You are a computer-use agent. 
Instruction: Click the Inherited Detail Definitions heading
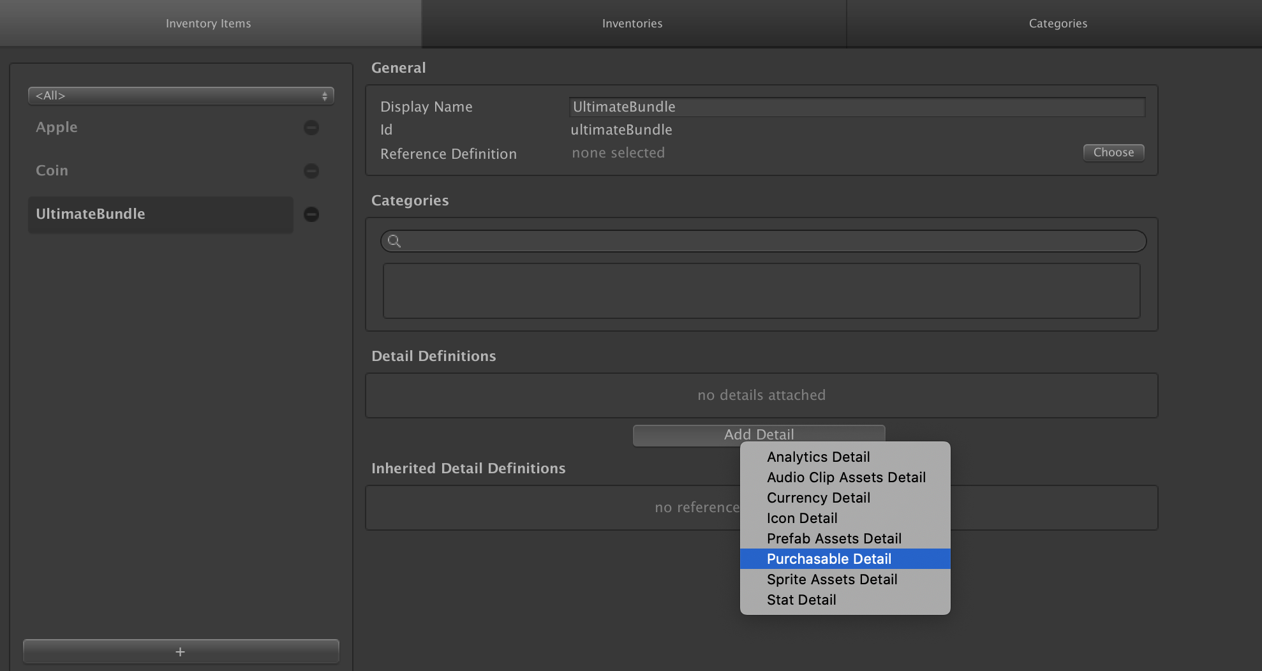tap(468, 468)
